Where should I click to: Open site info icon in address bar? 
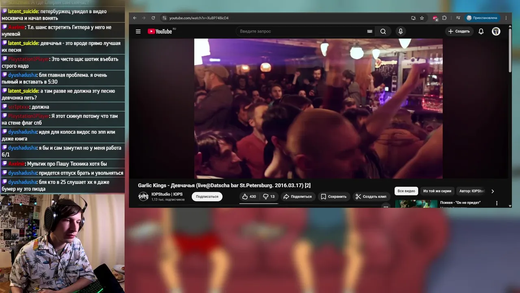coord(164,18)
